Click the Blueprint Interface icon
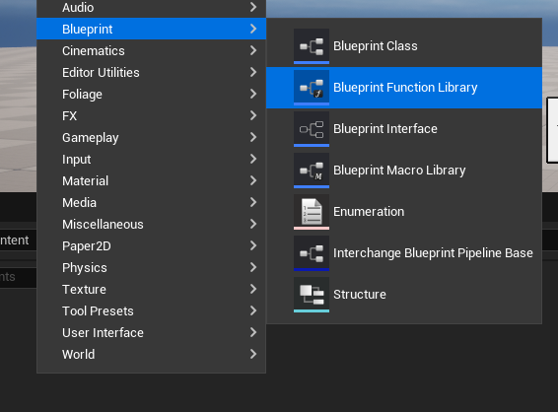 [312, 129]
